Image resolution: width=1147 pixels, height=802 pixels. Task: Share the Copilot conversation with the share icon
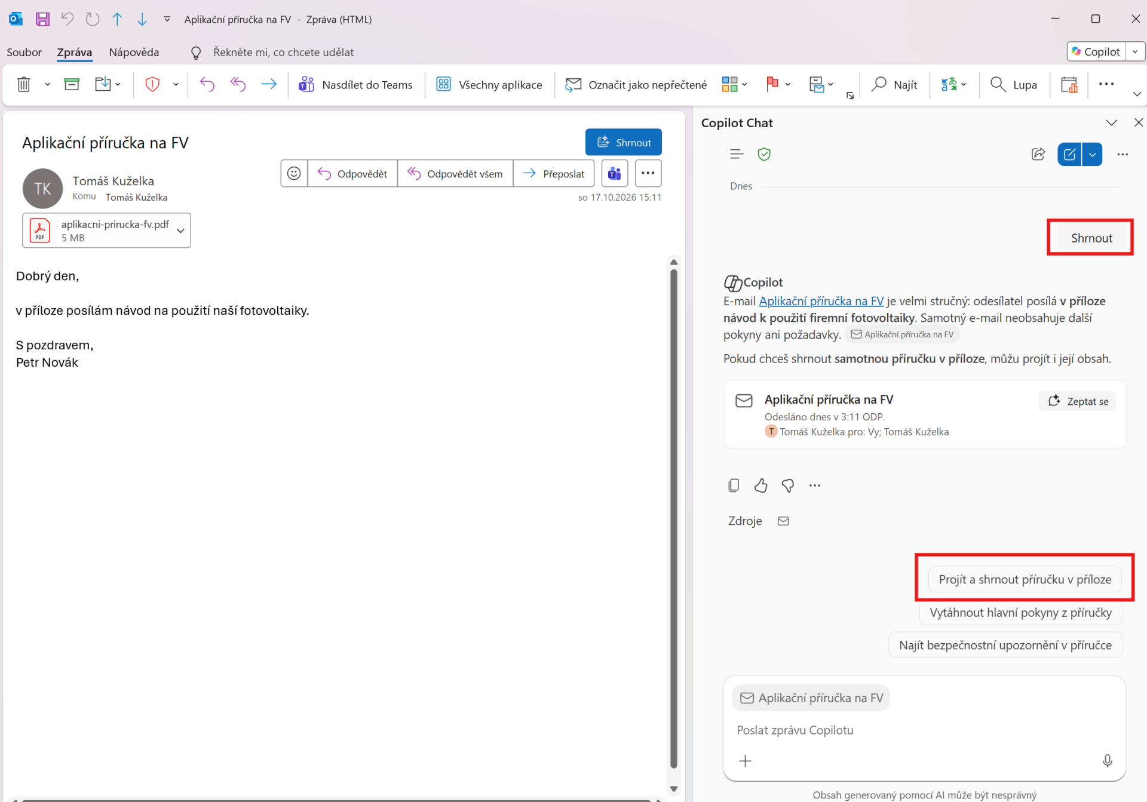(1038, 154)
